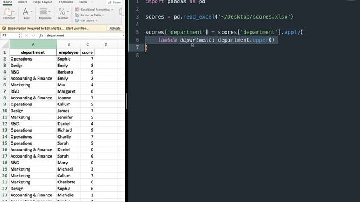Image resolution: width=360 pixels, height=202 pixels.
Task: Select row 13 header
Action: pos(4,130)
